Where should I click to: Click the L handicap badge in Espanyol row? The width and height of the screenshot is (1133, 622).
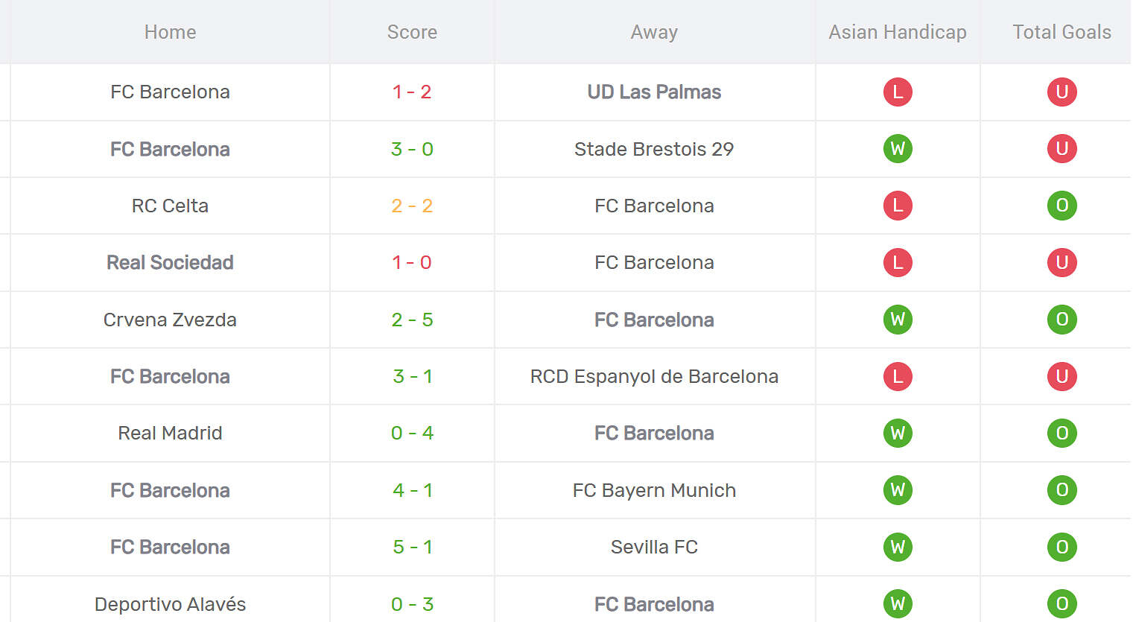click(898, 376)
